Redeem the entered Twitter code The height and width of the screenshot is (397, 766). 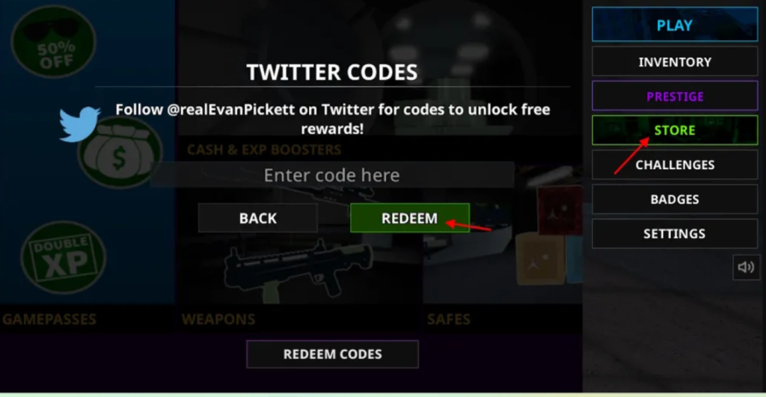[410, 218]
